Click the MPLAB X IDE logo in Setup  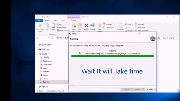153,39
